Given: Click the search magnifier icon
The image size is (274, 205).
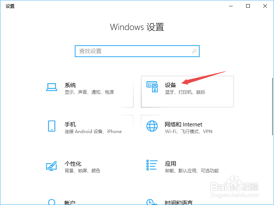Looking at the screenshot, I should (x=194, y=51).
